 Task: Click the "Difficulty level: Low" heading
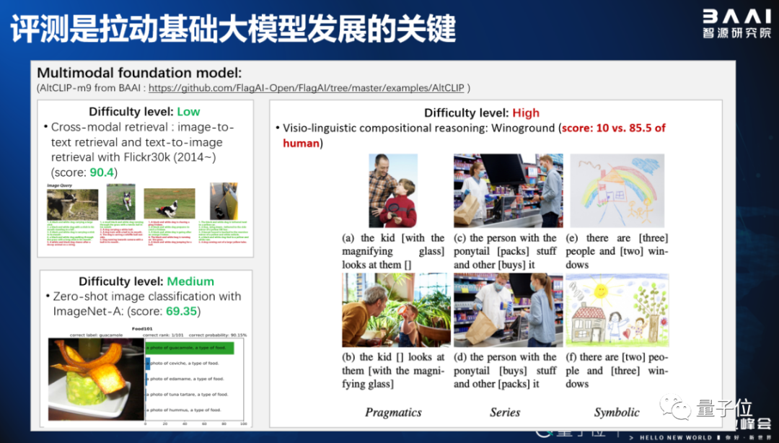click(144, 112)
